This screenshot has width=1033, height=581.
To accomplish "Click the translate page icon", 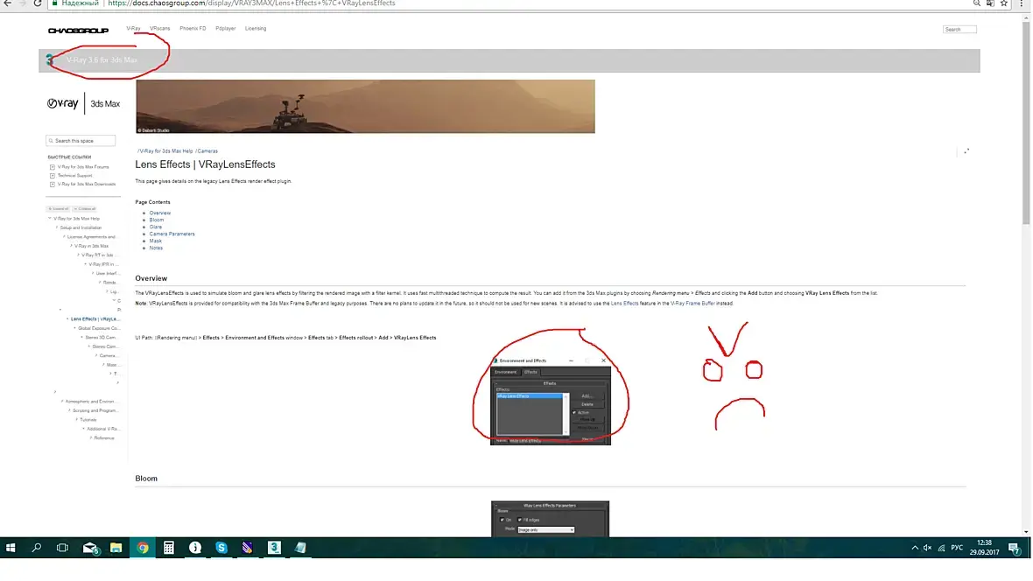I will (x=990, y=3).
